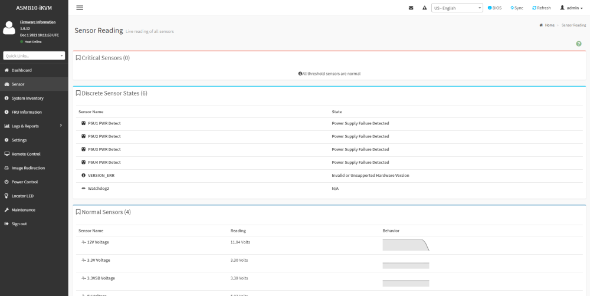Select the VERSION_ERR sensor row
The width and height of the screenshot is (590, 296).
pyautogui.click(x=329, y=176)
